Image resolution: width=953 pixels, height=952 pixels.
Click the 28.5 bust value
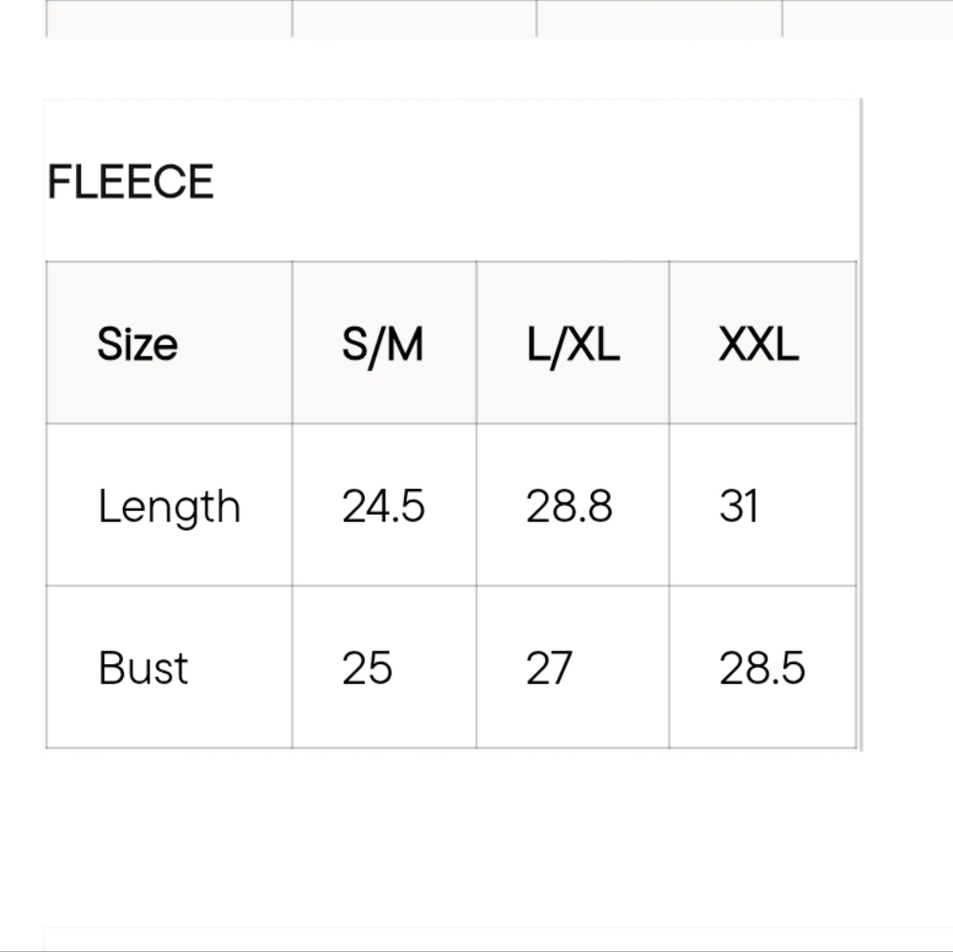tap(762, 667)
